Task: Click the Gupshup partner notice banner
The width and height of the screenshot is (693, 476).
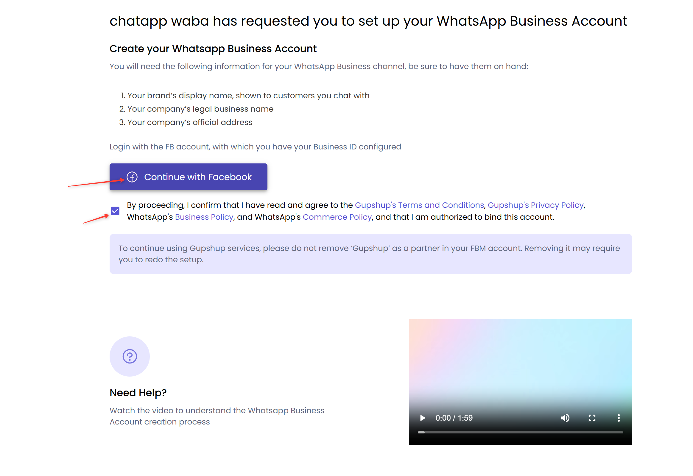Action: tap(371, 254)
